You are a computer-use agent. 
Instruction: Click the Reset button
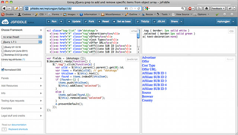[x=104, y=22]
